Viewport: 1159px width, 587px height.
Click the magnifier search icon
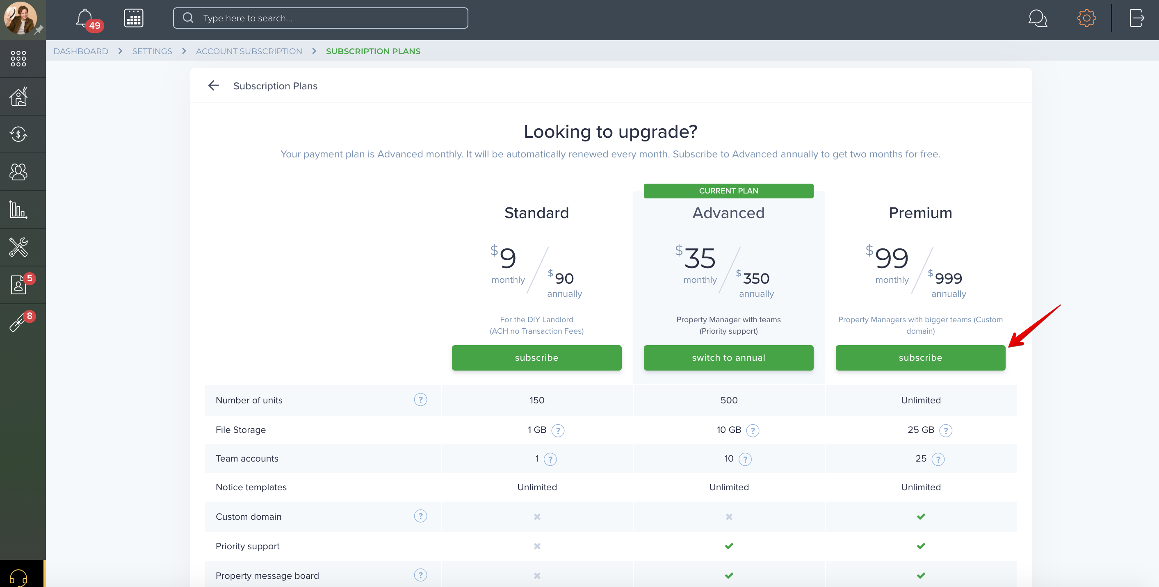coord(188,18)
